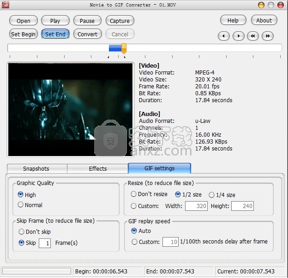
Task: Click the MPEG-4 video format value
Action: pos(204,73)
